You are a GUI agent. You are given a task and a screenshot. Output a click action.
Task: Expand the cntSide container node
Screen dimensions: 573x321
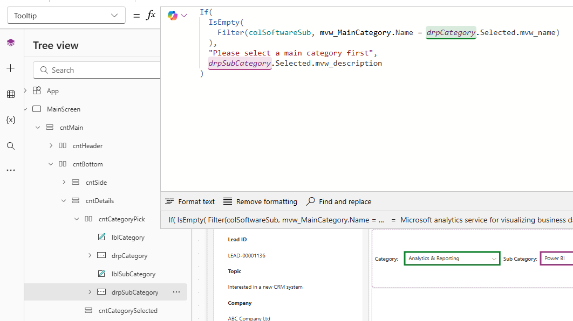tap(64, 183)
